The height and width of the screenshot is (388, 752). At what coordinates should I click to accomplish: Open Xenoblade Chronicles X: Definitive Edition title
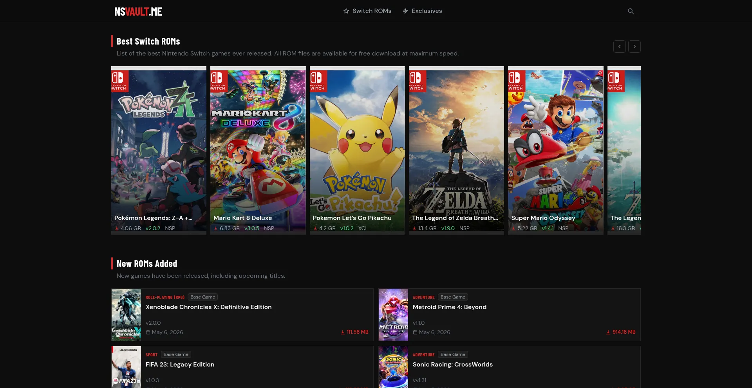click(x=208, y=307)
